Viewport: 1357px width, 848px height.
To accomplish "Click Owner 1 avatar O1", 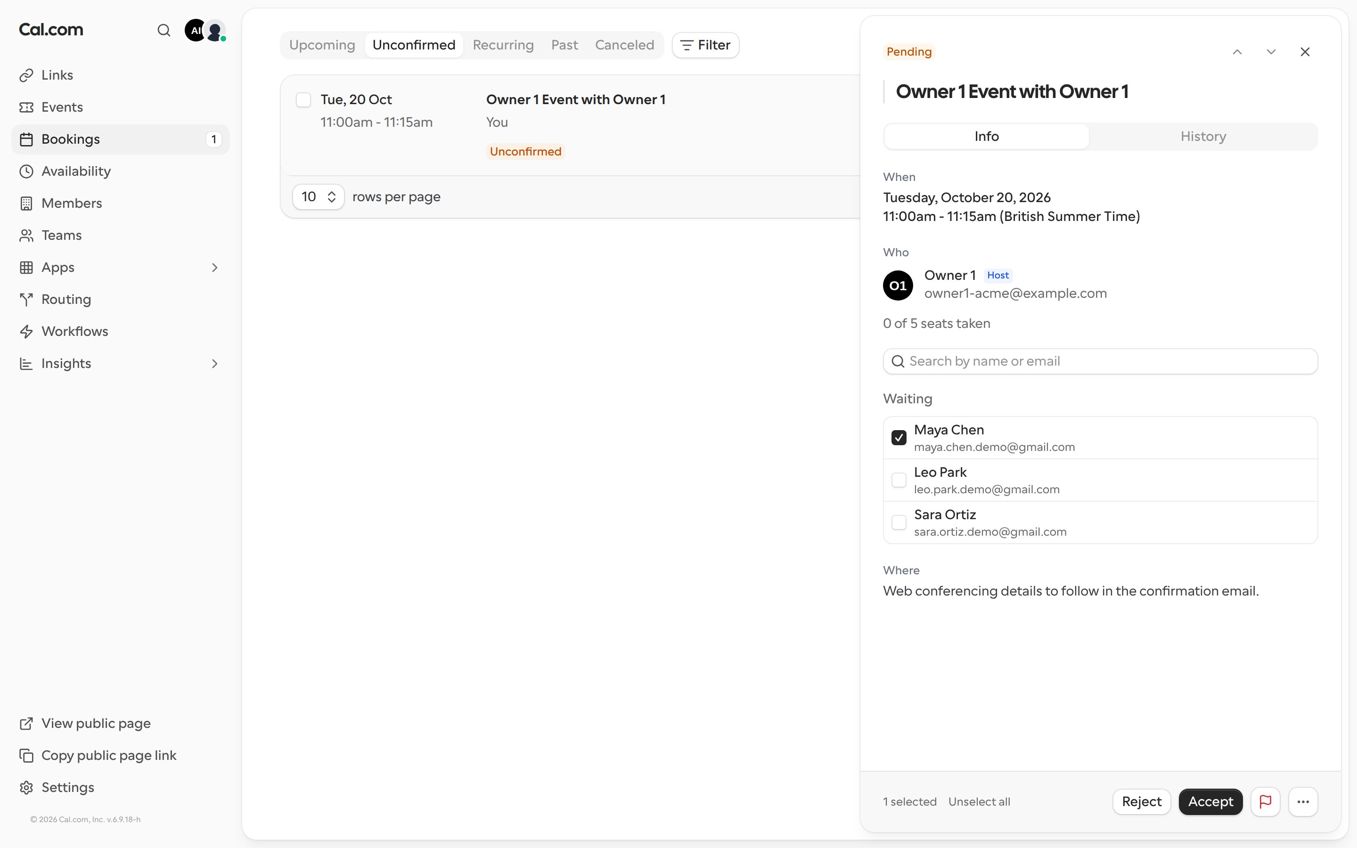I will 898,285.
